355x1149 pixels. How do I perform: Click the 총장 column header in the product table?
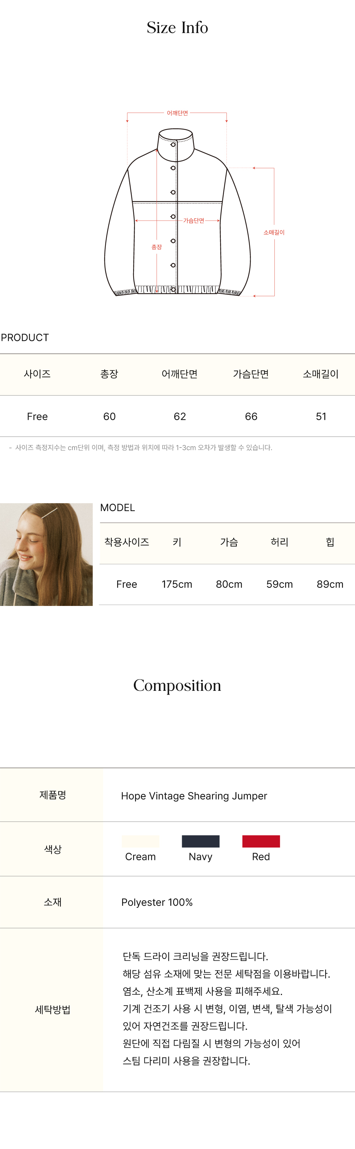pos(109,374)
